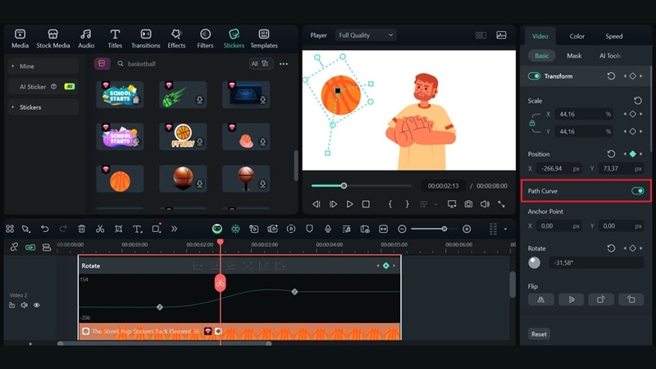Click the flip vertical button
Viewport: 656px width, 369px height.
point(571,299)
